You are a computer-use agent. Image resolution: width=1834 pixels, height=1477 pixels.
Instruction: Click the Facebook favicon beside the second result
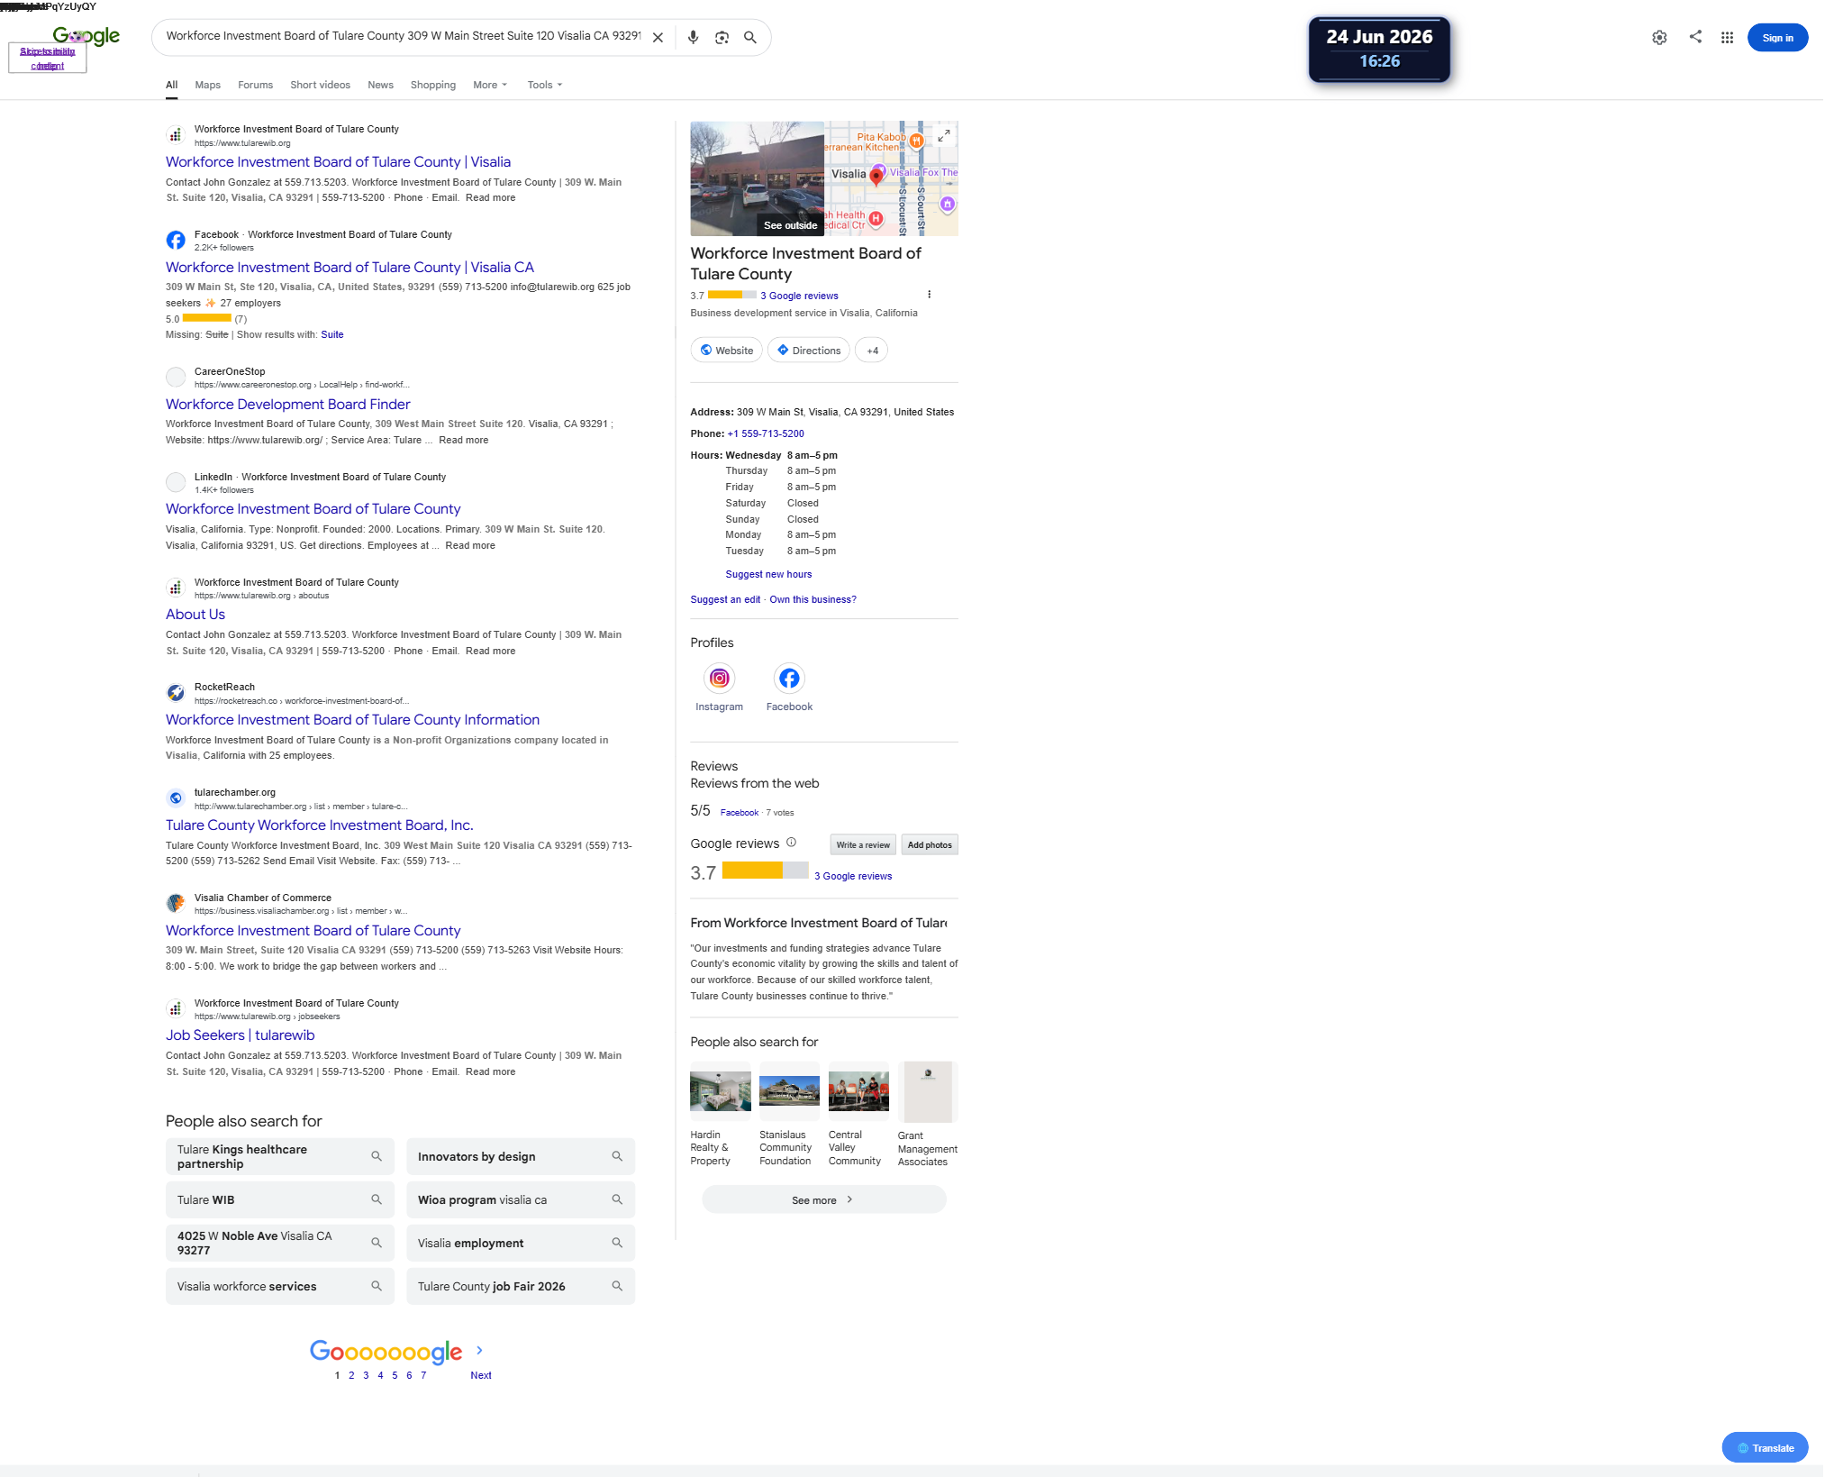coord(176,241)
